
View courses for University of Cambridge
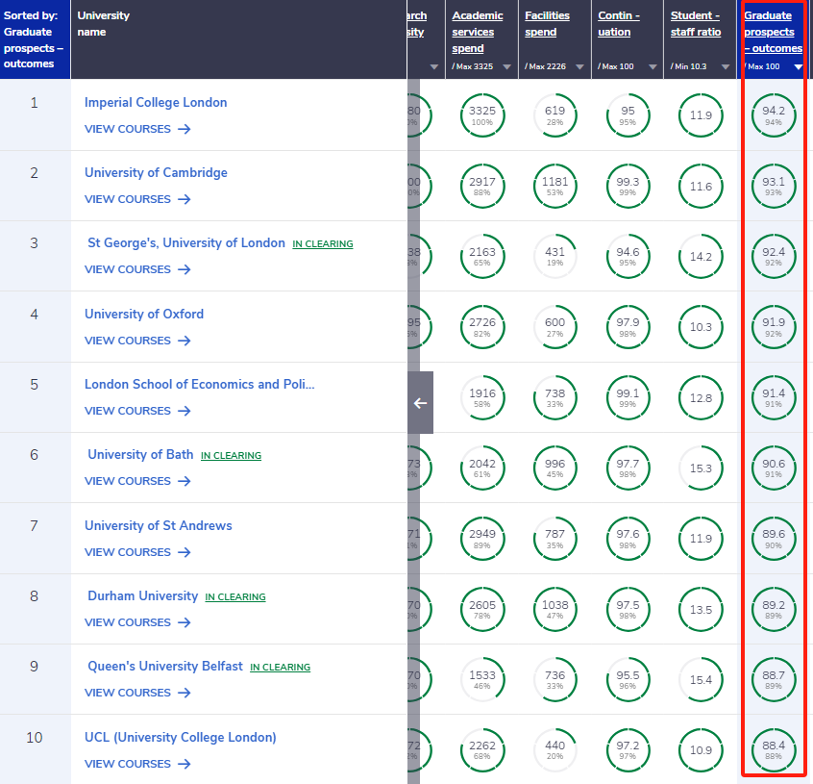137,199
